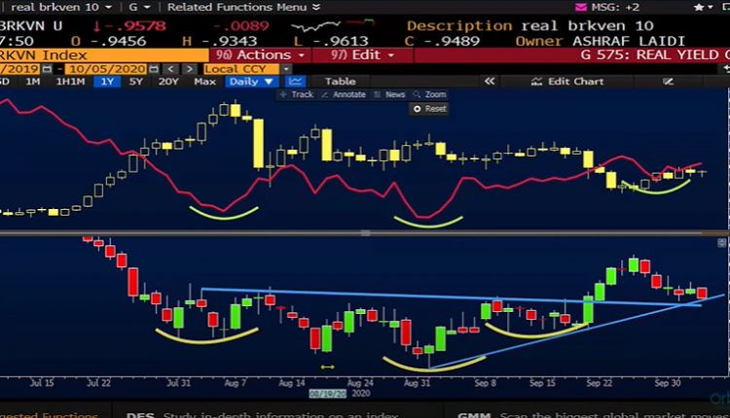
Task: Change the Daily periodicity dropdown
Action: 251,82
